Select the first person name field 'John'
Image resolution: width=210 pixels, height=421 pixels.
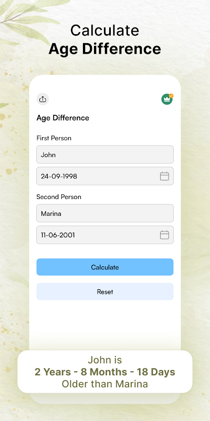click(x=105, y=154)
